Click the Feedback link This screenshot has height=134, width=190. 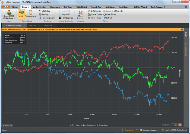(129, 130)
